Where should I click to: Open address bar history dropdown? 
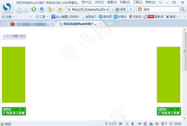[112, 9]
